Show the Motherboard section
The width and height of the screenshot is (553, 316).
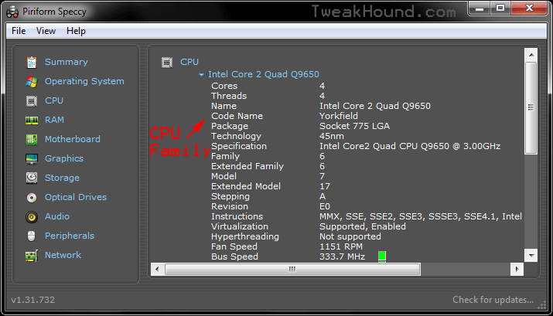click(x=72, y=139)
